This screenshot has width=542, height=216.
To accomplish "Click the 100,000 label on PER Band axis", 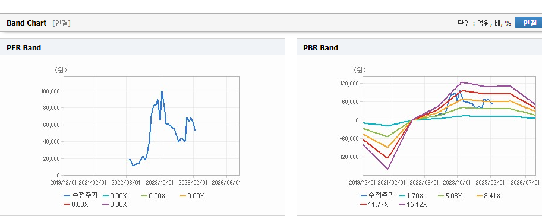I will [x=51, y=91].
